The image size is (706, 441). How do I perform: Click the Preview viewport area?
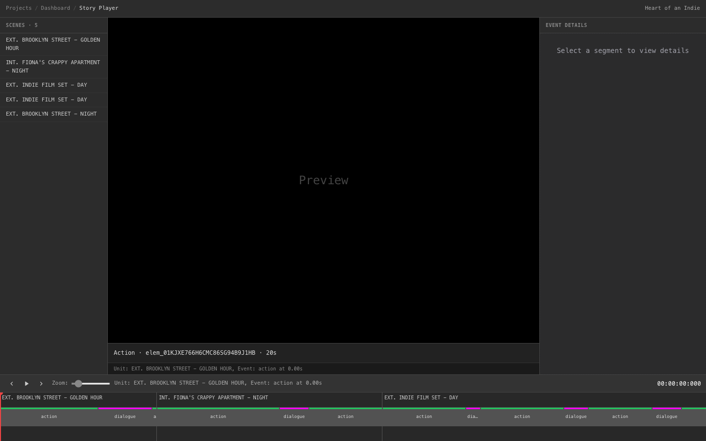coord(324,180)
